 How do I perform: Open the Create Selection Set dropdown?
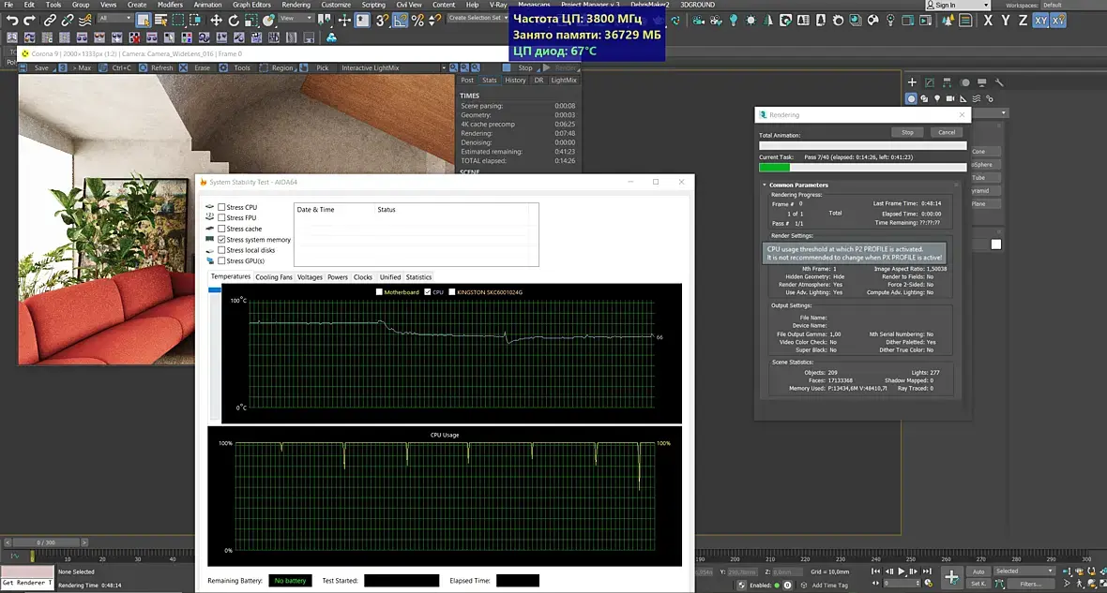tap(478, 18)
